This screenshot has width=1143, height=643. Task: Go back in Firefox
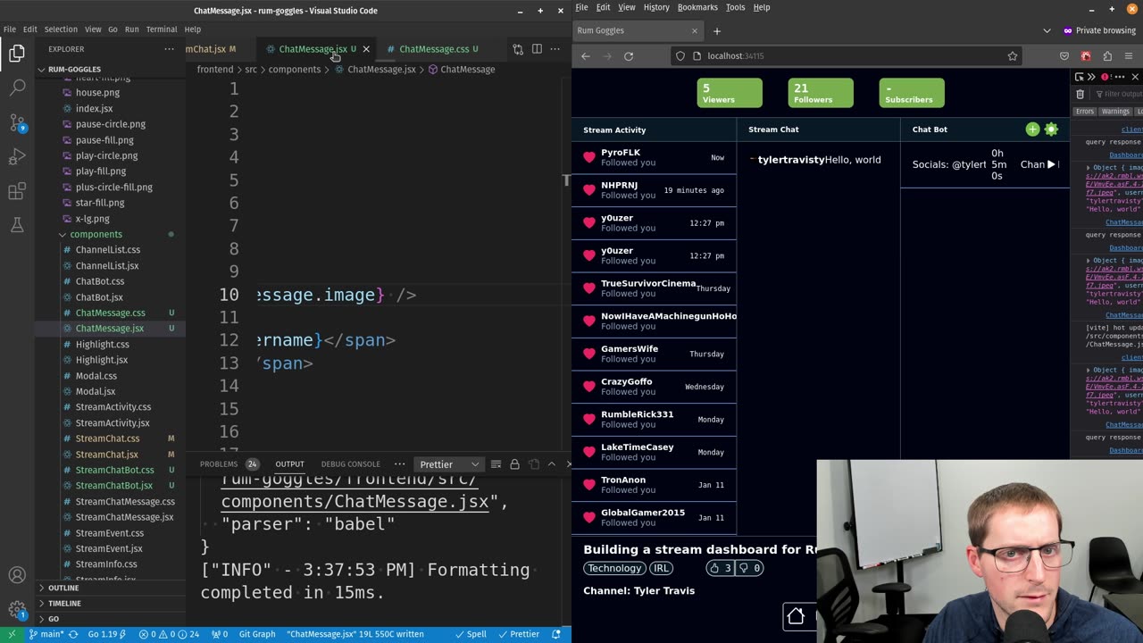(x=586, y=55)
